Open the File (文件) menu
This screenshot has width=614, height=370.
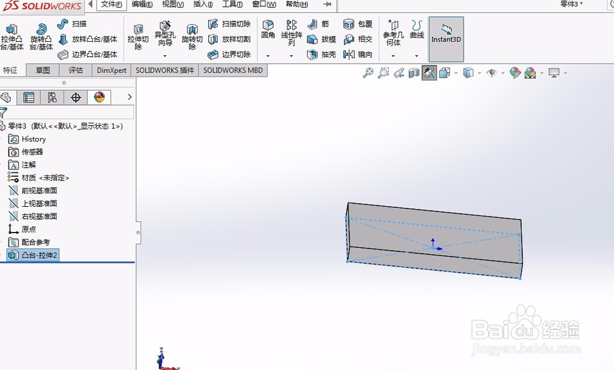[x=111, y=4]
